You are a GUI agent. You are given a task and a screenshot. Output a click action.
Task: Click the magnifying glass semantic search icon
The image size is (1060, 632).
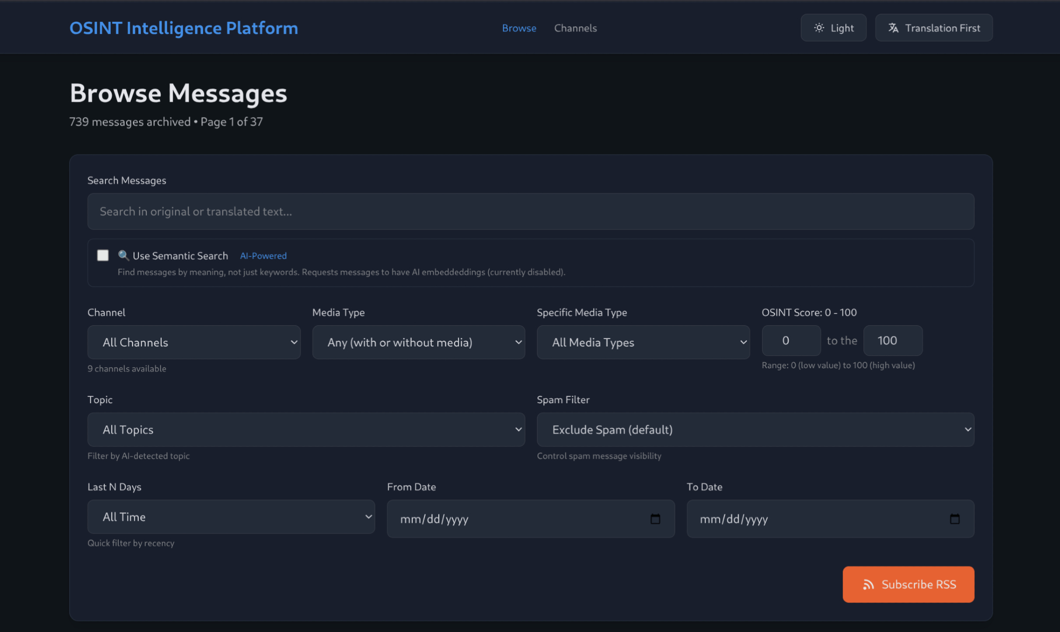123,255
